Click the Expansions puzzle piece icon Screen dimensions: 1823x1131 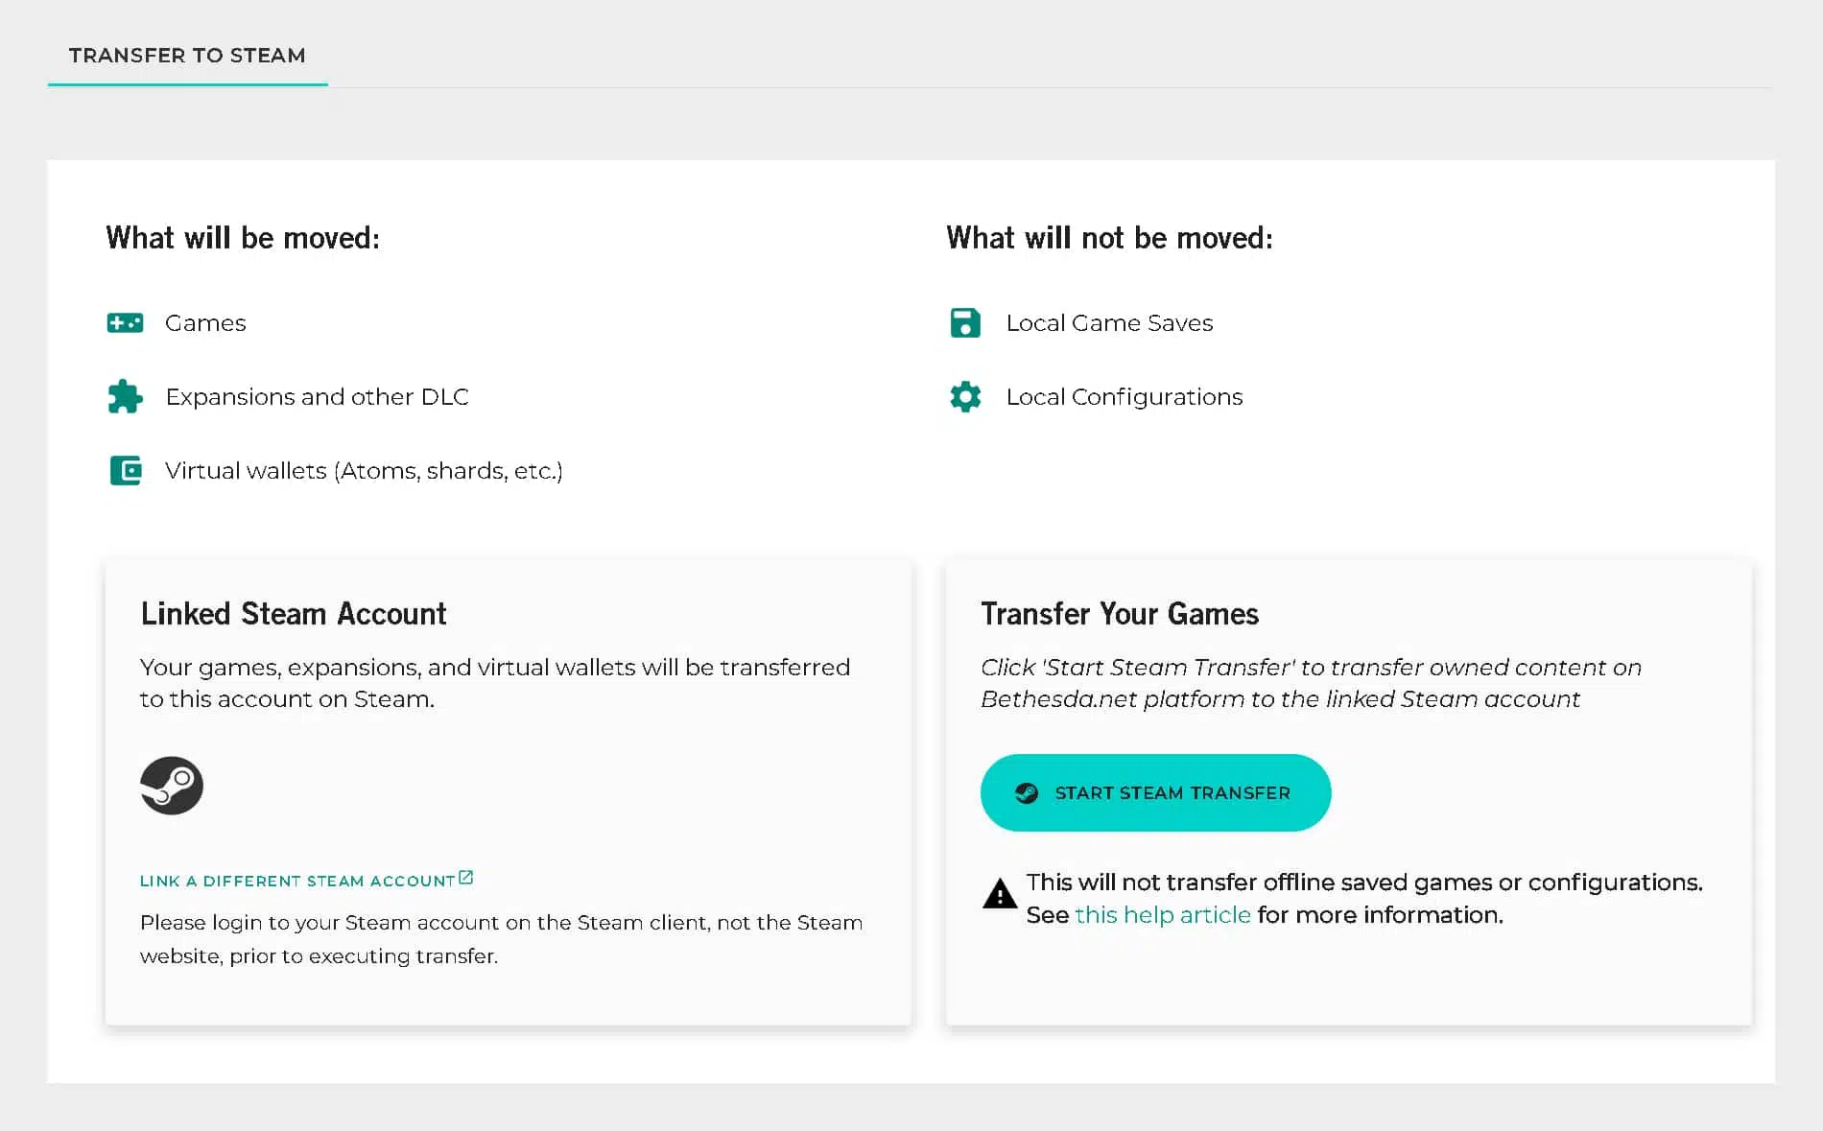pos(125,396)
